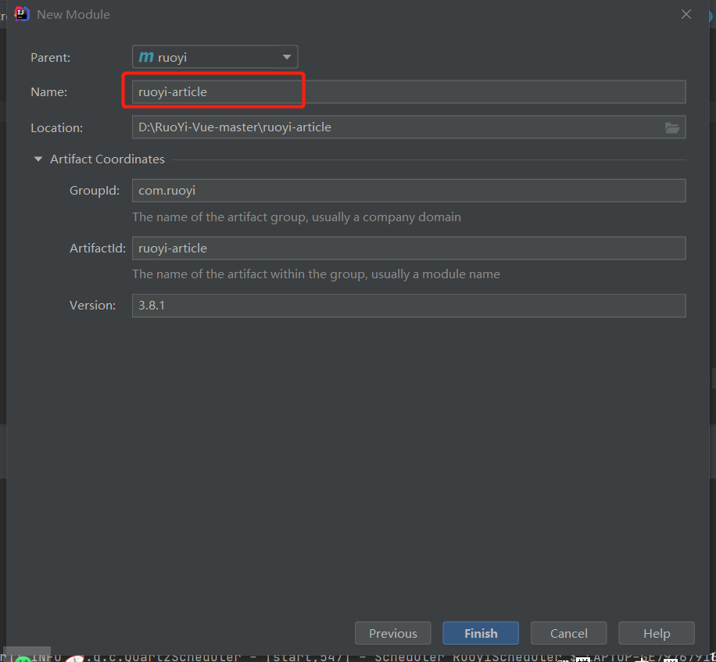Click the 'Location:' label
The width and height of the screenshot is (716, 662).
tap(56, 128)
